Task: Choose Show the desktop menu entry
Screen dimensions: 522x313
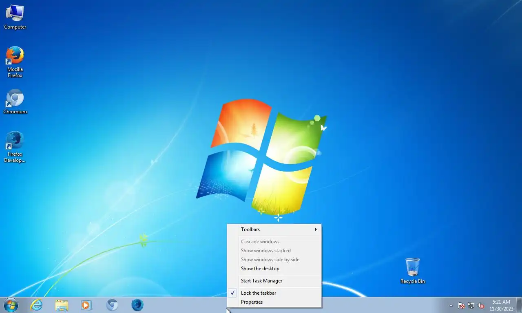Action: pos(274,269)
